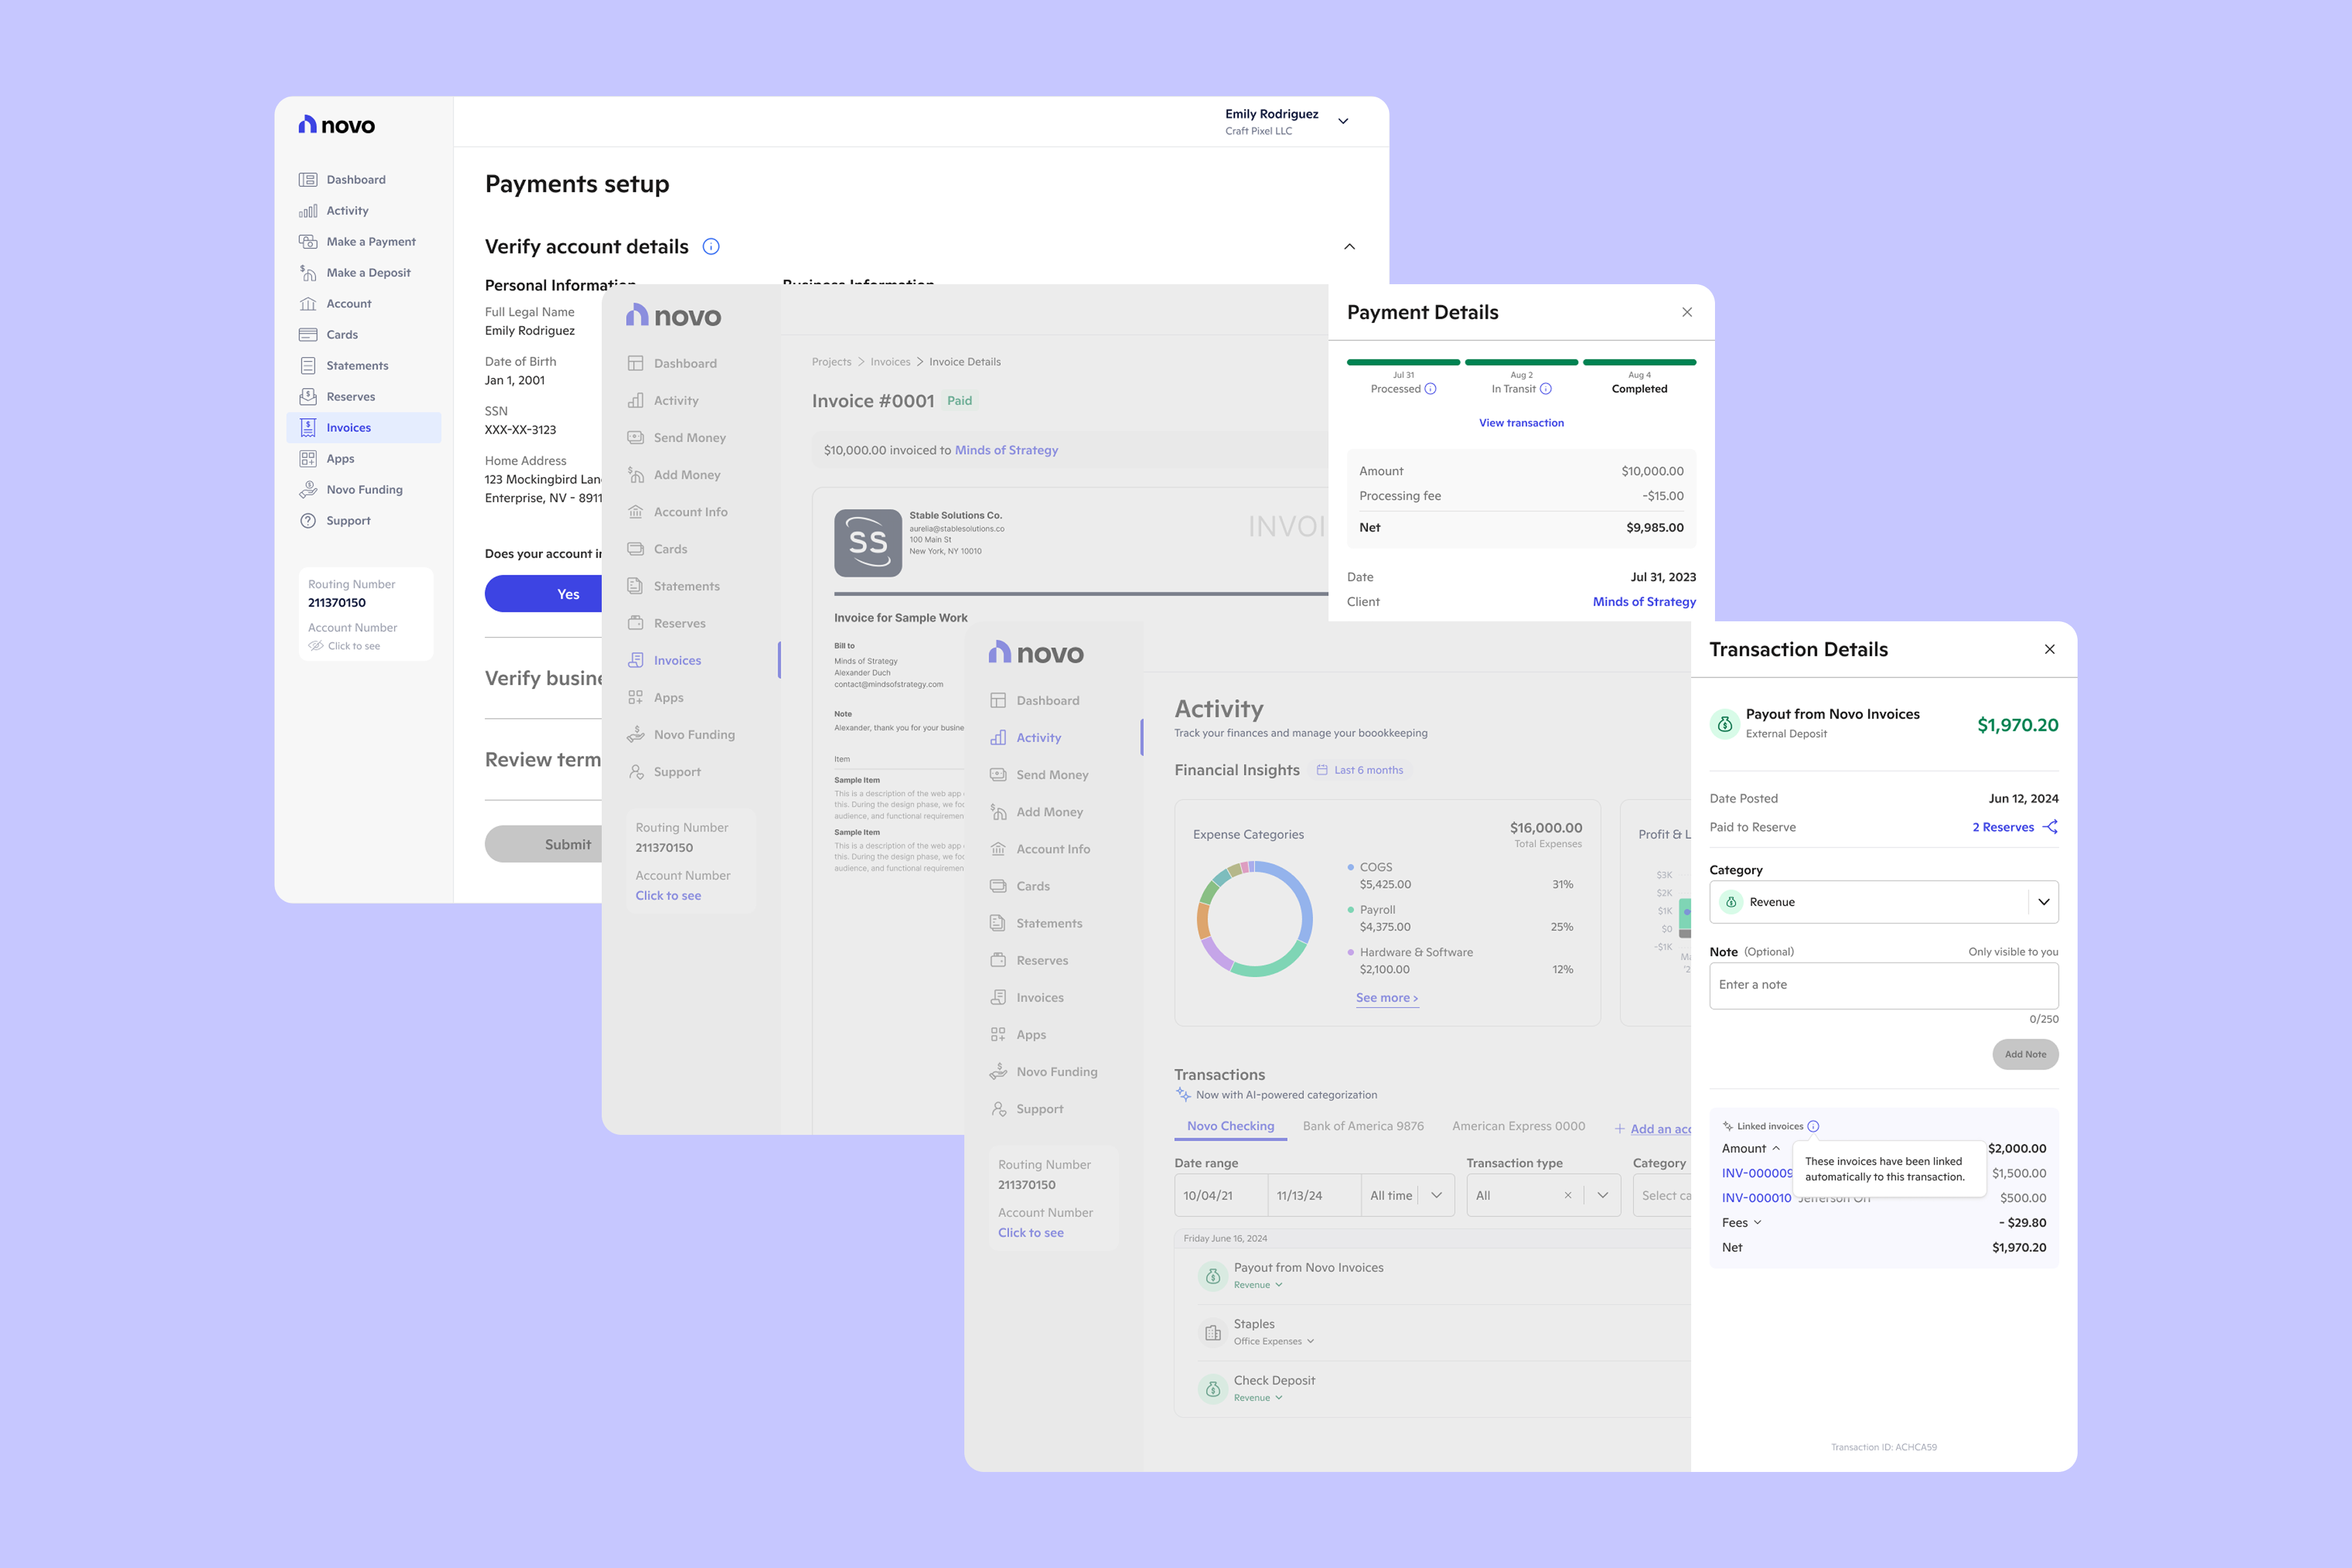Expand the Fees row in linked invoices

(x=1757, y=1223)
